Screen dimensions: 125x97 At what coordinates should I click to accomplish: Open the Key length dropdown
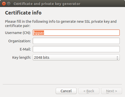[x=76, y=57]
